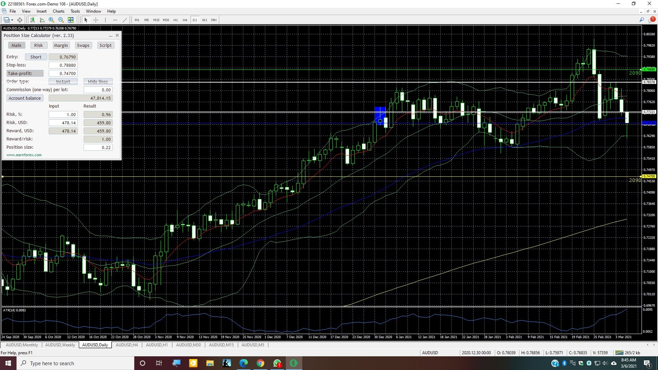Click the Position size result field

98,147
